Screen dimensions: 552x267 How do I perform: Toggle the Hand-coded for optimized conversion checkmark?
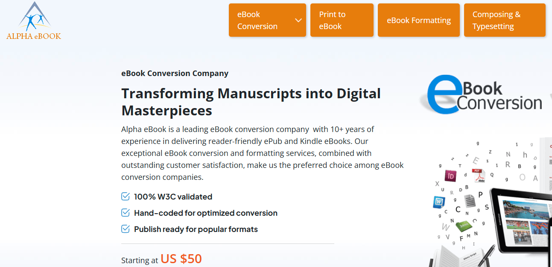tap(125, 212)
